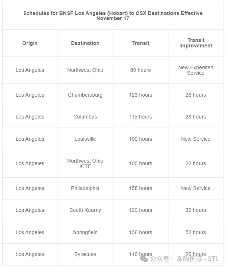
Task: Click the 158 hours transit cell
Action: (141, 188)
